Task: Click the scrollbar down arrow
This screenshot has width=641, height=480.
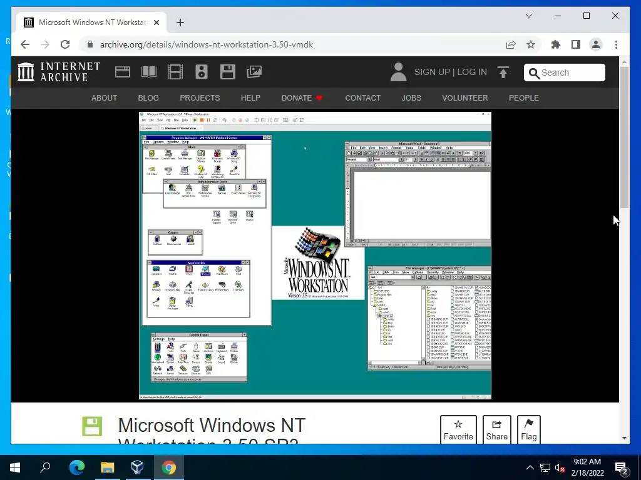Action: tap(624, 438)
